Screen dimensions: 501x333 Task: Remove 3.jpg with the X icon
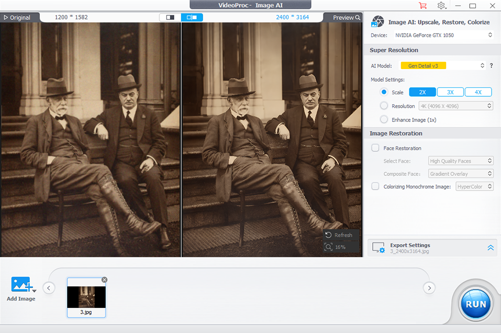pos(104,280)
